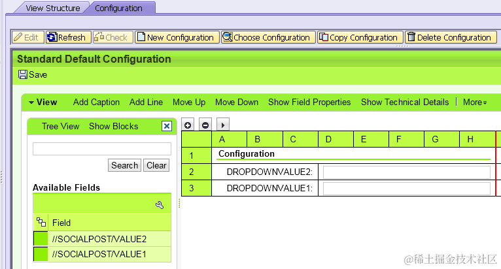Select //SOCIALPOST/VALUE2 field row

[x=110, y=239]
